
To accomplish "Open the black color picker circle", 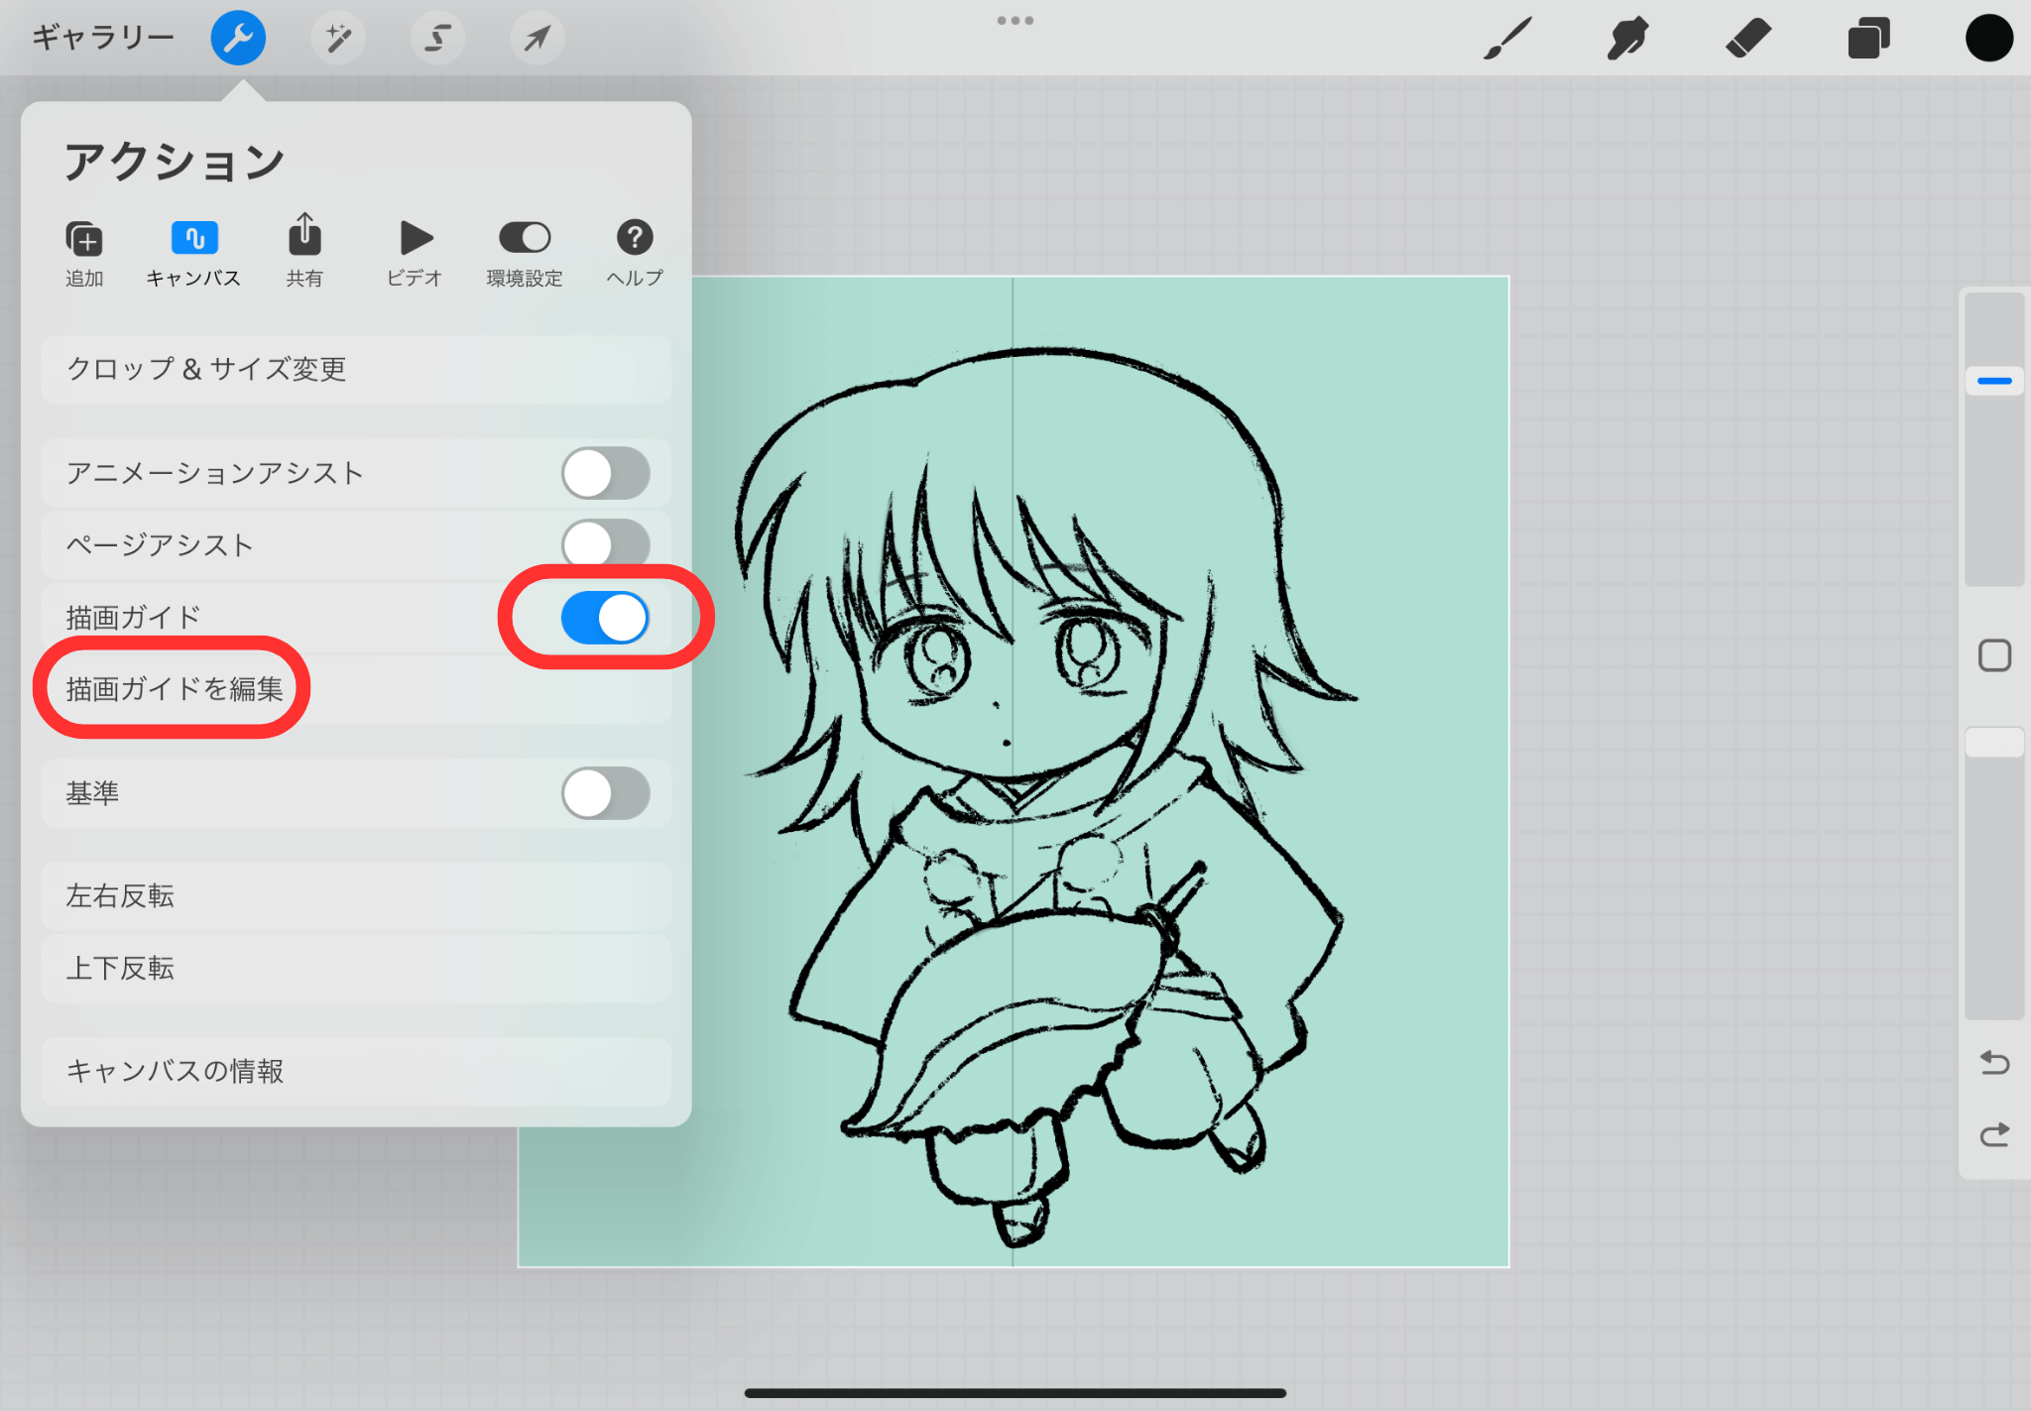I will point(1988,39).
